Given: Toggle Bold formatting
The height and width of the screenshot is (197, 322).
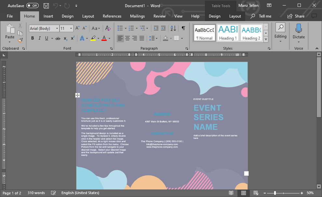Looking at the screenshot, I should [33, 38].
